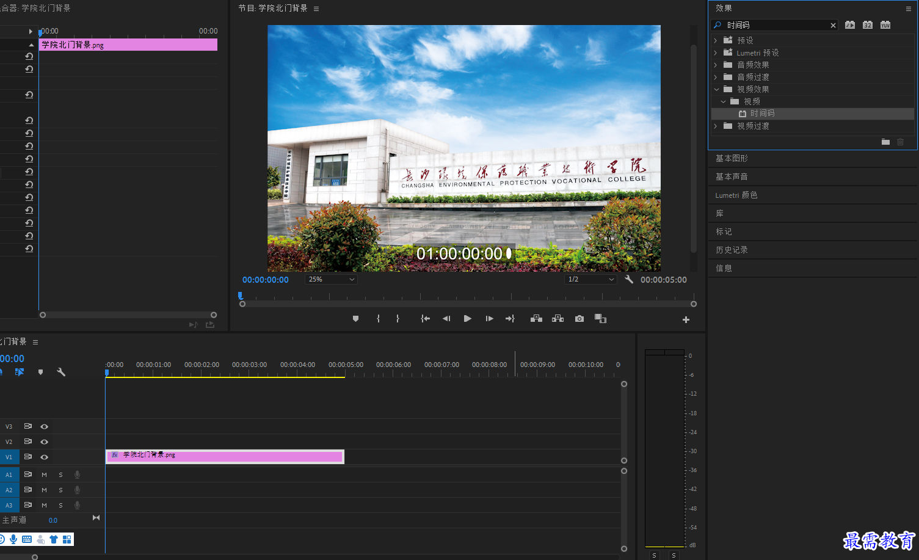This screenshot has width=919, height=560.
Task: Open the 基本声音 panel
Action: click(732, 176)
